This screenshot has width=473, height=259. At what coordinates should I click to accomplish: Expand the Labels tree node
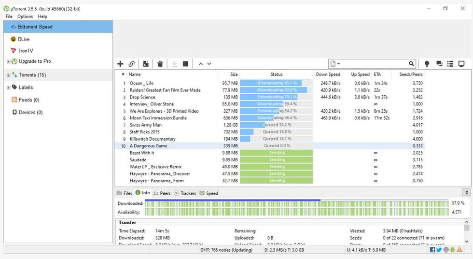coord(9,87)
